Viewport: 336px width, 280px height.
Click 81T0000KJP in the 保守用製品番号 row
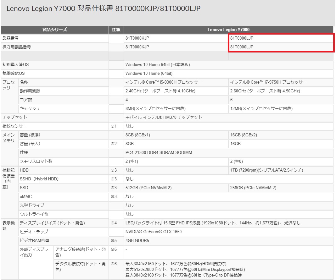tap(137, 47)
